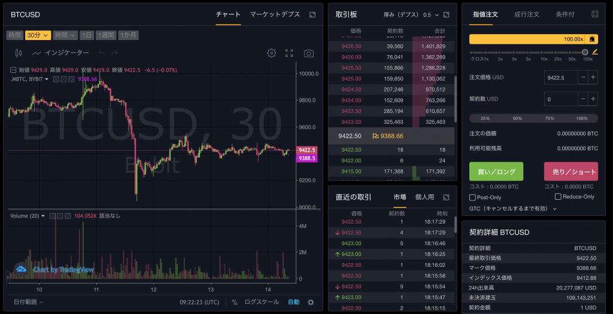The width and height of the screenshot is (613, 314).
Task: Select the 条件付 conditional order tab
Action: coord(565,14)
